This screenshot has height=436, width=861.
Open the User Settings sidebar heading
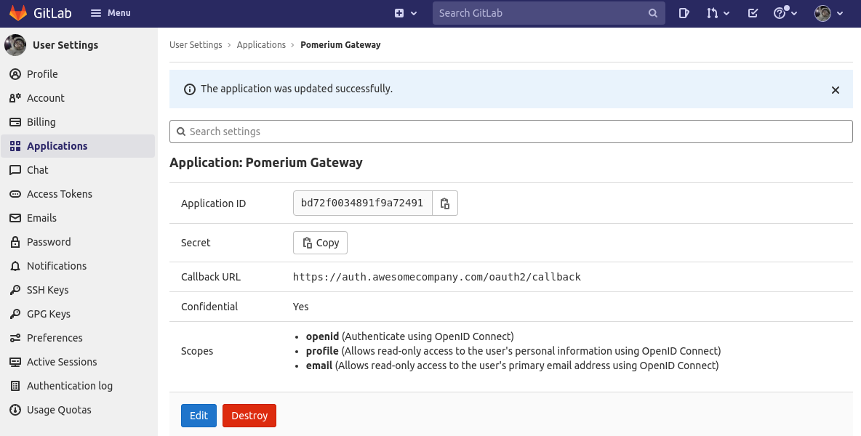65,45
